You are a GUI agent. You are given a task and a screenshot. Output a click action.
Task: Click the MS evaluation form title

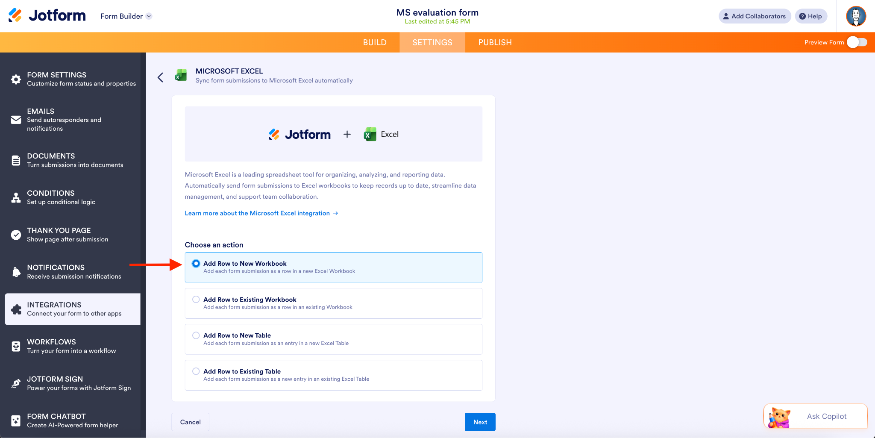click(x=437, y=12)
